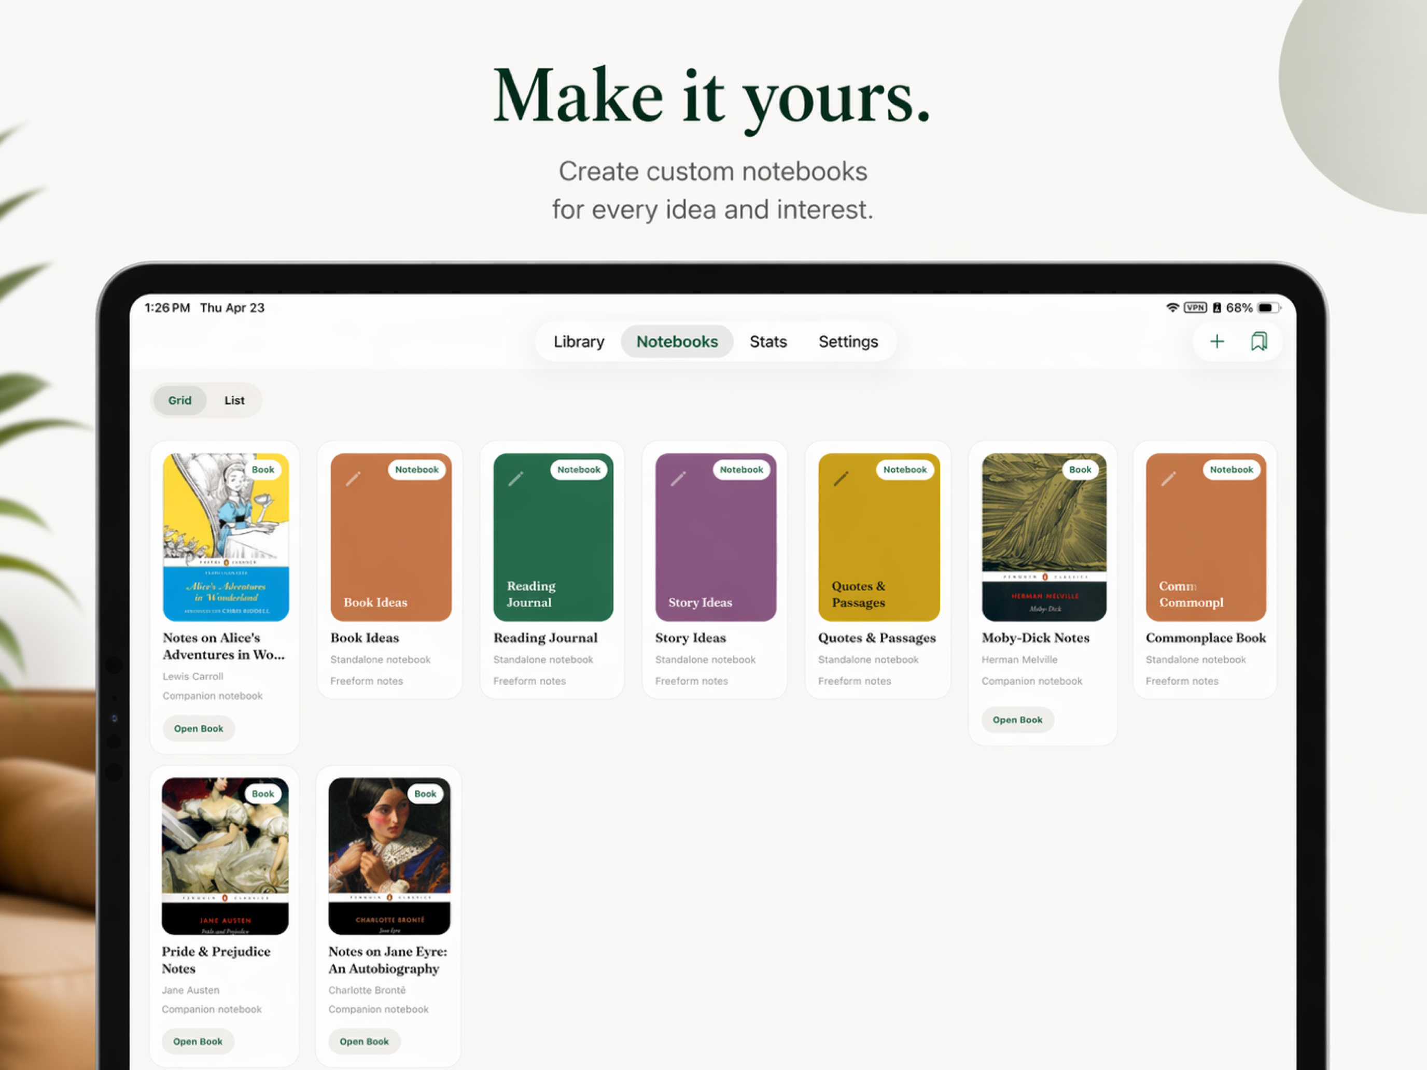
Task: Select the Notebooks tab
Action: [677, 341]
